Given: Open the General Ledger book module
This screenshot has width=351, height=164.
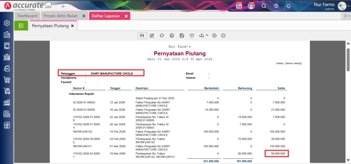Looking at the screenshot, I should tap(7, 46).
